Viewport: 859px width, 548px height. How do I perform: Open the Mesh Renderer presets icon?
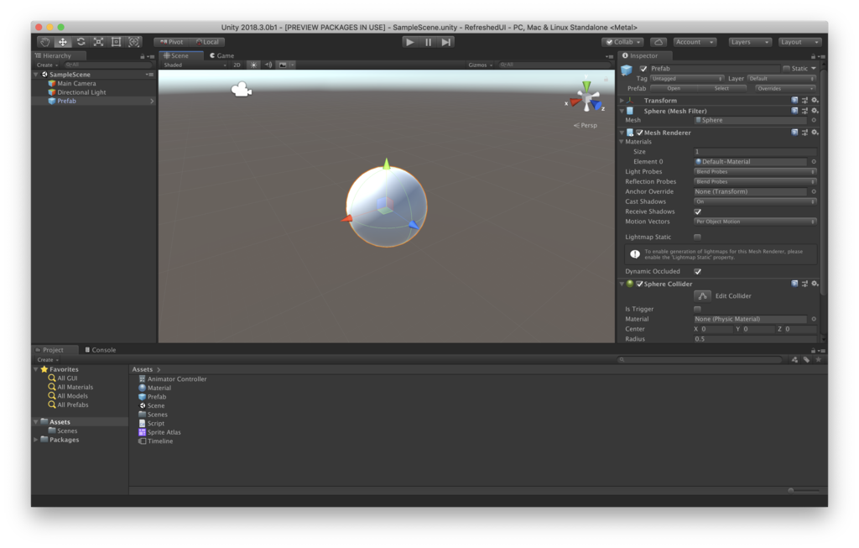pyautogui.click(x=804, y=133)
